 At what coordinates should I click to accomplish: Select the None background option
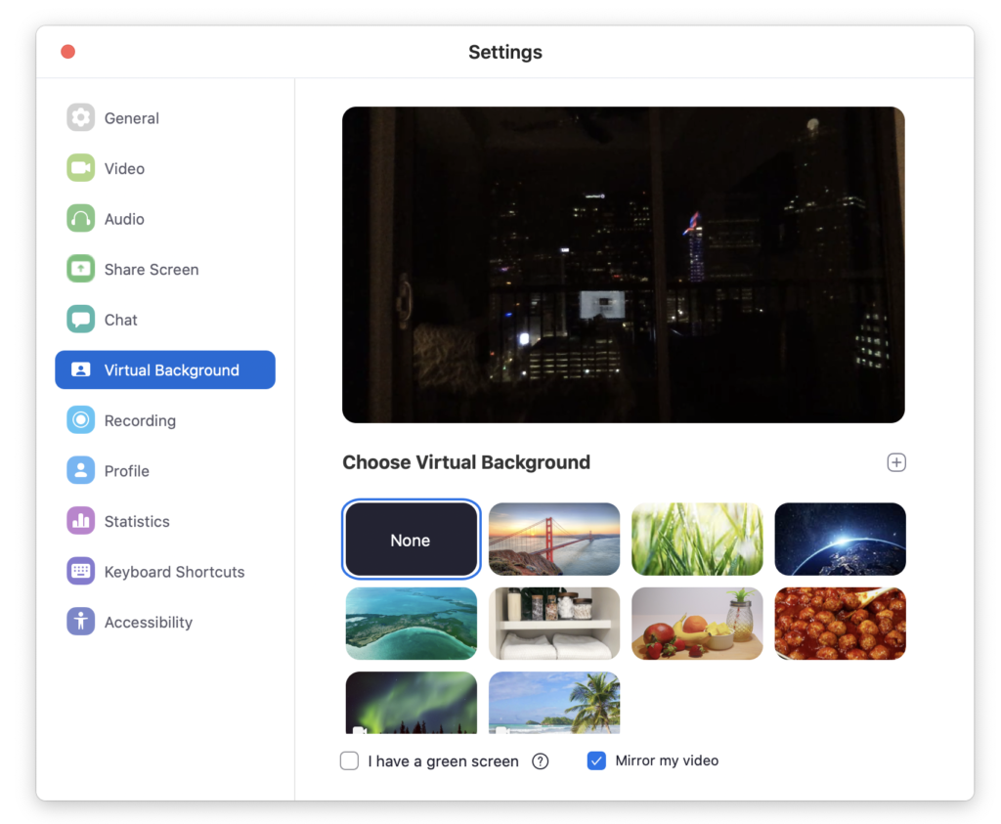pos(412,540)
